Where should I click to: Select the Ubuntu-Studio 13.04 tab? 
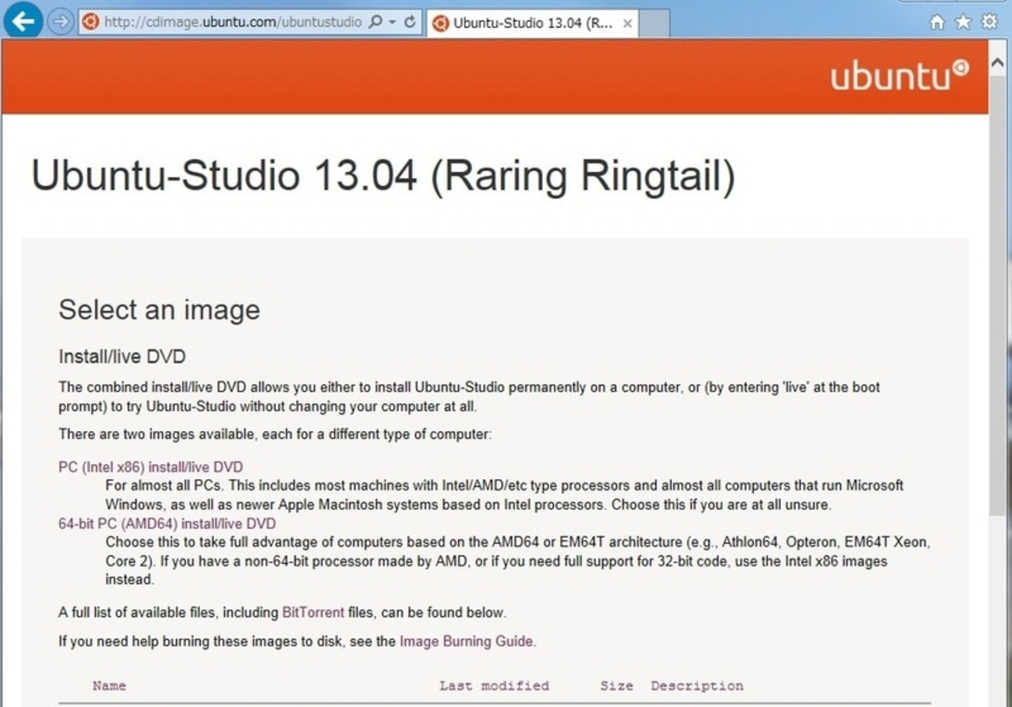[x=532, y=23]
